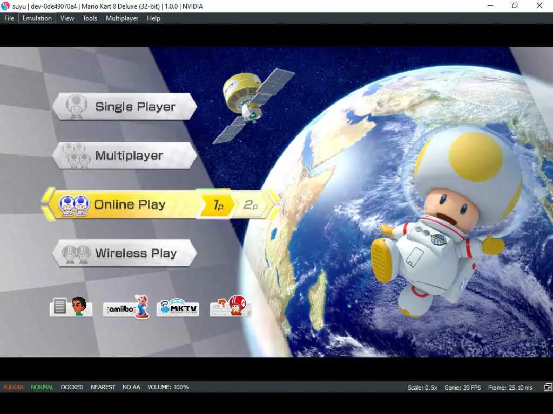Viewport: 553px width, 414px height.
Task: Open the help icon with helmeted Mario
Action: click(231, 306)
